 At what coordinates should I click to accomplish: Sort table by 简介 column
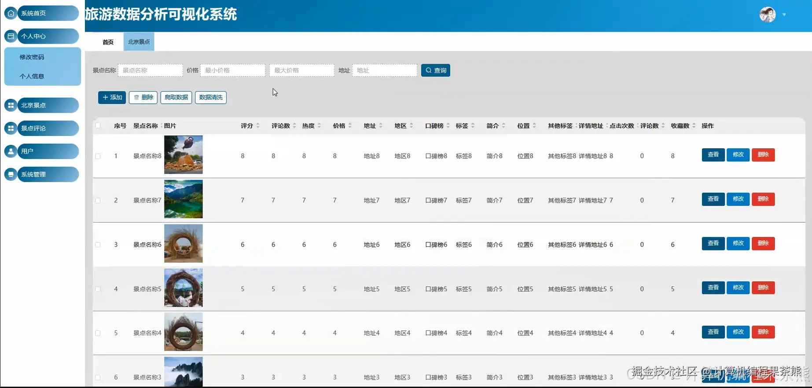coord(503,126)
